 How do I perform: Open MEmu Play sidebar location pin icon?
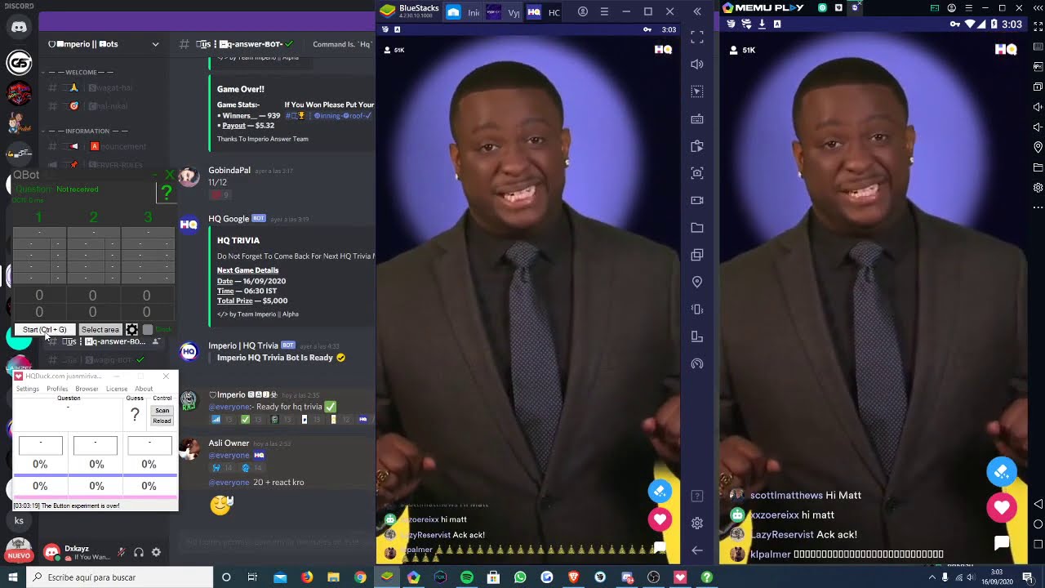click(1038, 147)
